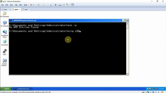Viewport: 166px width, 93px height.
Task: Click the Suspend (pause) VM toolbar button
Action: 31,5
